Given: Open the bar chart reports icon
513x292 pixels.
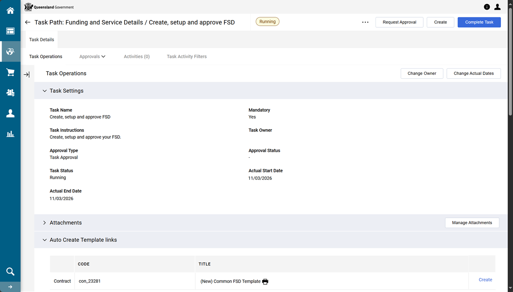Looking at the screenshot, I should pos(10,134).
